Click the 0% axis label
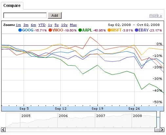This screenshot has width=166, height=135. tap(159, 44)
